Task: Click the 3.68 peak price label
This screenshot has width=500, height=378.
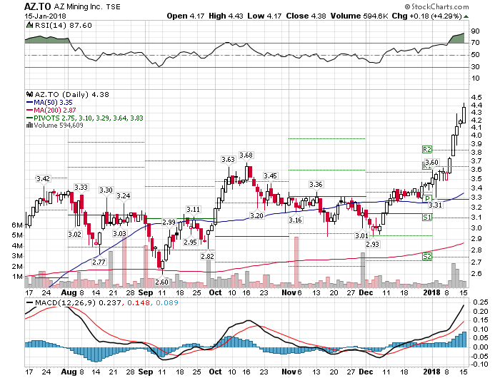Action: [246, 155]
